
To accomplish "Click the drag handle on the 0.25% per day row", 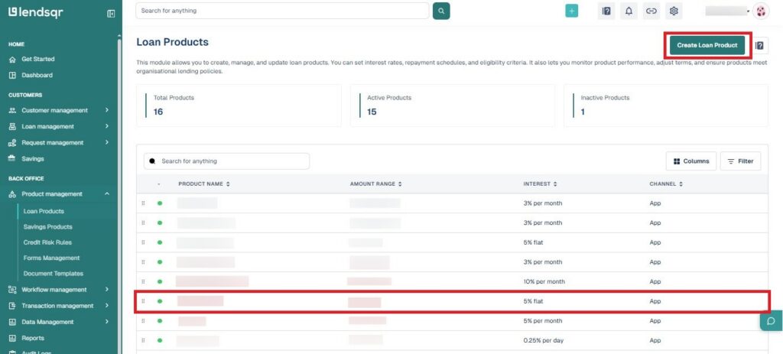I will pyautogui.click(x=143, y=340).
